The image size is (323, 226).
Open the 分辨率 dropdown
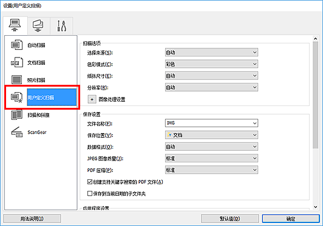pos(211,87)
